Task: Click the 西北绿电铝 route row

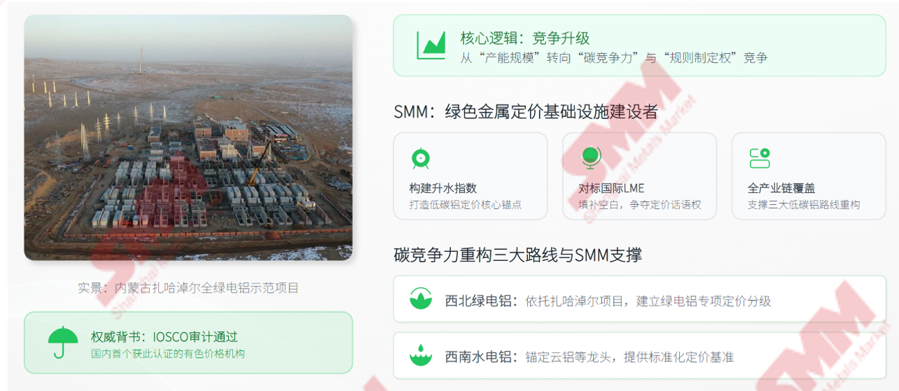Action: pyautogui.click(x=640, y=299)
